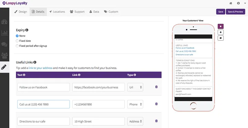Select the None expiry option
Screen dimensions: 248x128
pos(17,36)
